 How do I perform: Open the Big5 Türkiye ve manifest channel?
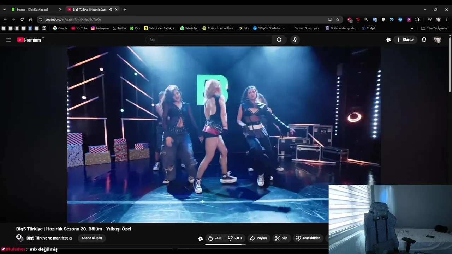47,238
